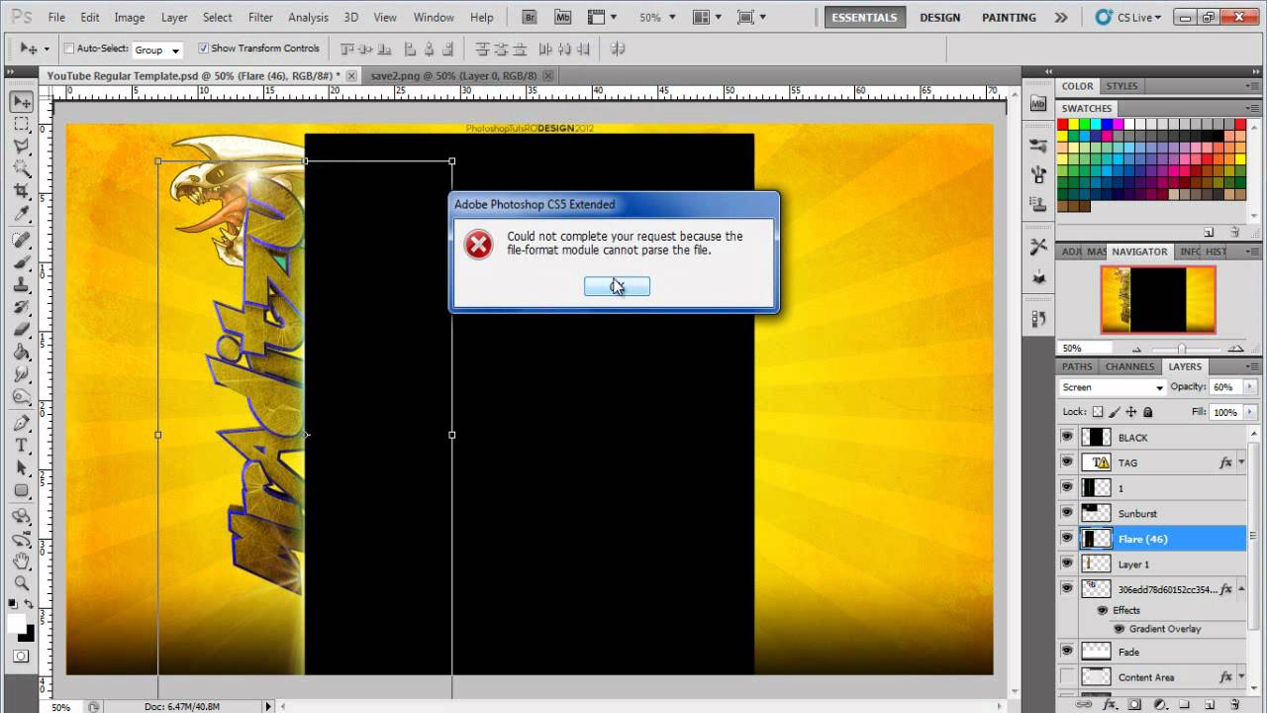The width and height of the screenshot is (1267, 713).
Task: Hide the Gradient Overlay effect
Action: tap(1120, 629)
